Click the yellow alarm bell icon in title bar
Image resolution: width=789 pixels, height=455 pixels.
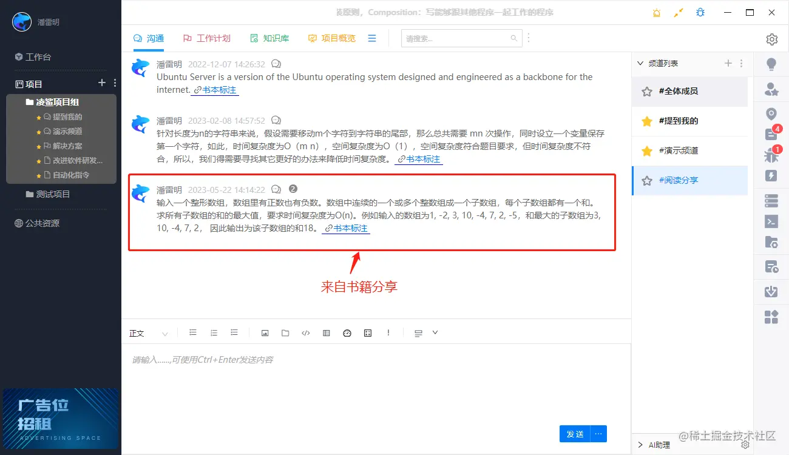tap(657, 12)
